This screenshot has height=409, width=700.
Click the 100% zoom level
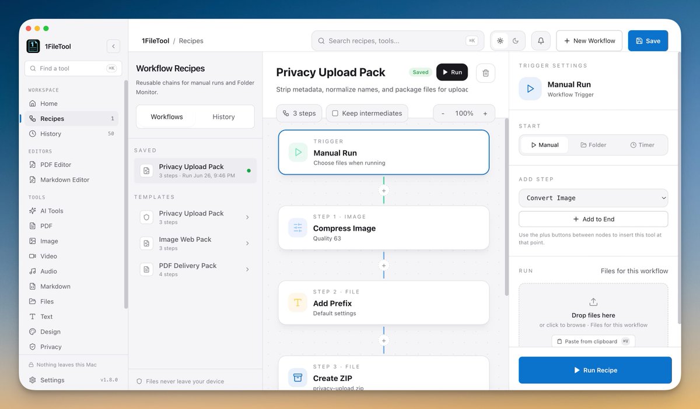pyautogui.click(x=464, y=114)
